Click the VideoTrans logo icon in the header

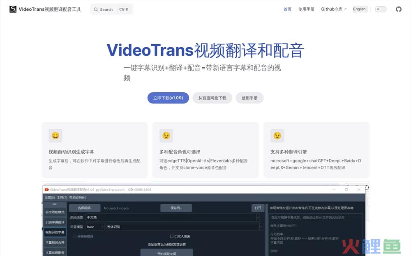13,9
